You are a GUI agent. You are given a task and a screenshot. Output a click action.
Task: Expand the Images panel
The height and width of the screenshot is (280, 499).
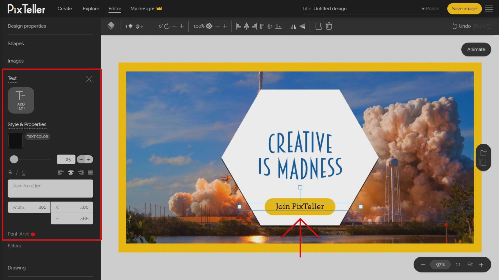[x=16, y=61]
